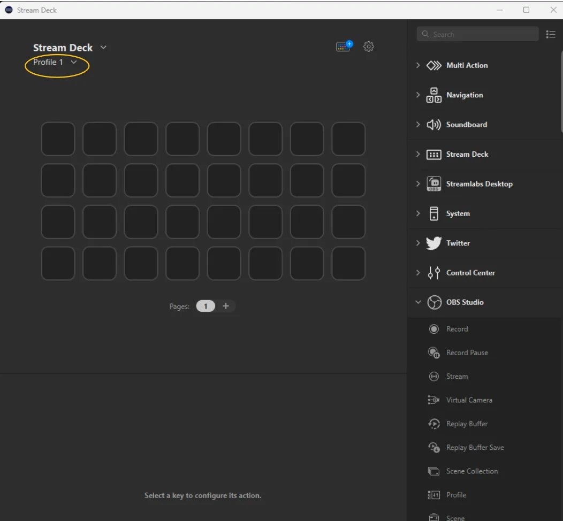This screenshot has width=563, height=521.
Task: Click the Control Center sliders icon
Action: pyautogui.click(x=433, y=273)
